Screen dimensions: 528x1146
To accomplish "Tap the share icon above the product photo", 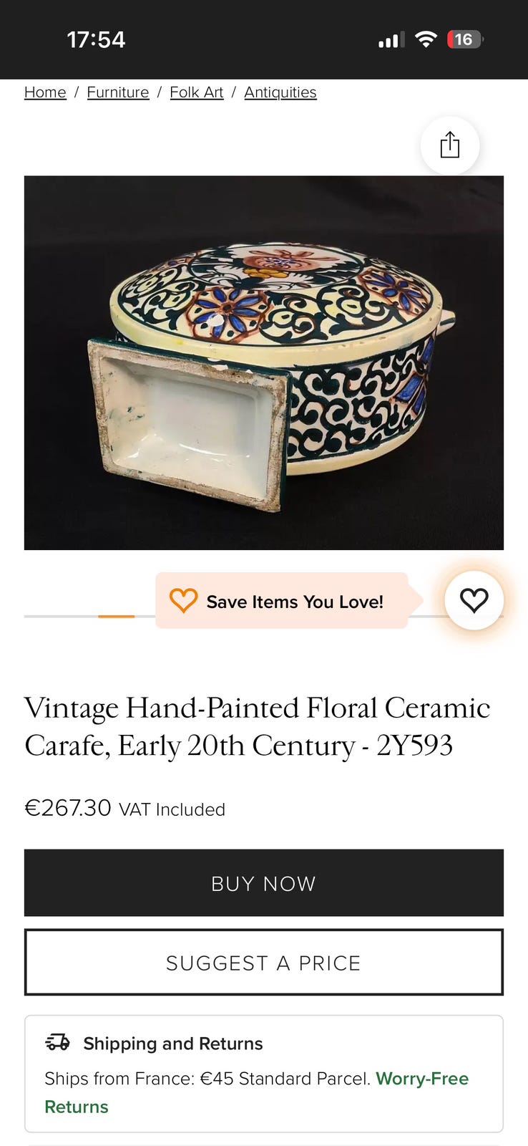I will [x=449, y=145].
